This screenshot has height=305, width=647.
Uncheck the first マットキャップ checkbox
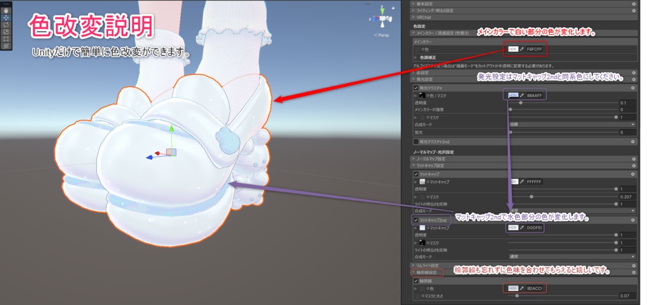click(416, 174)
